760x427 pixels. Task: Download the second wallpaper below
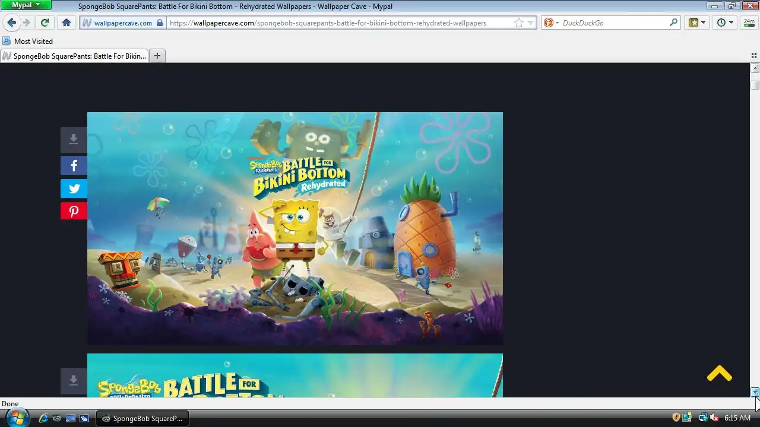(74, 381)
